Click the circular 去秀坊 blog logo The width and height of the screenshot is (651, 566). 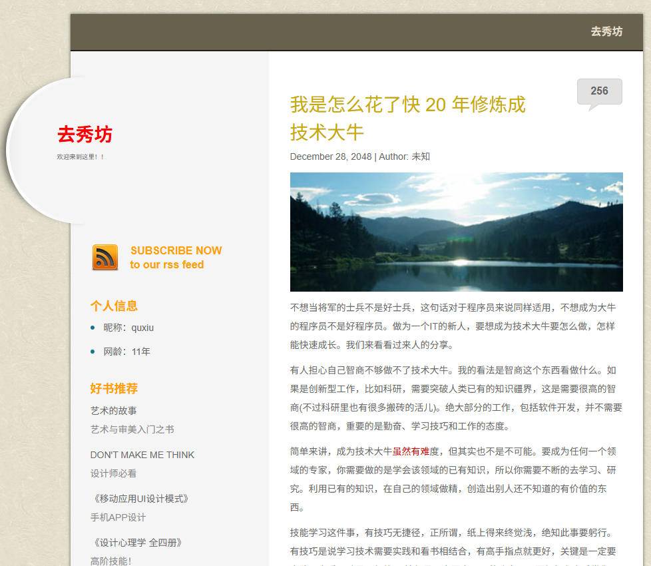(x=84, y=135)
